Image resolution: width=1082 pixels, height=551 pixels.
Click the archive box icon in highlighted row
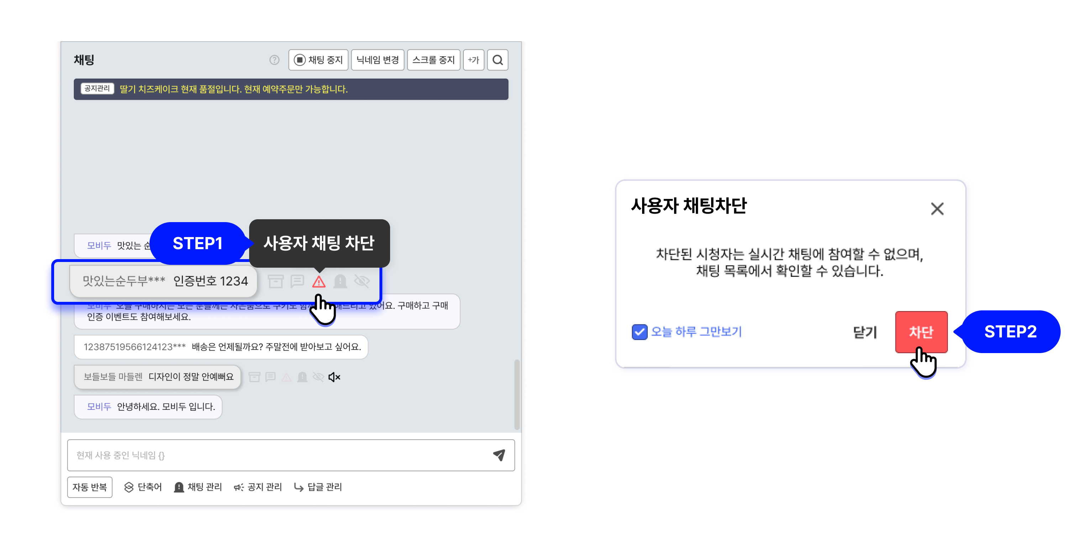pyautogui.click(x=275, y=282)
